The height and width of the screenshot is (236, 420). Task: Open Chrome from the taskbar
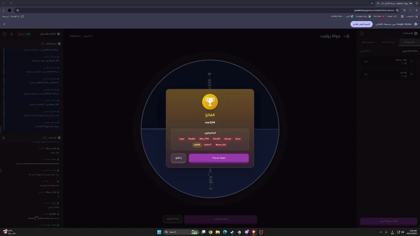point(210,232)
